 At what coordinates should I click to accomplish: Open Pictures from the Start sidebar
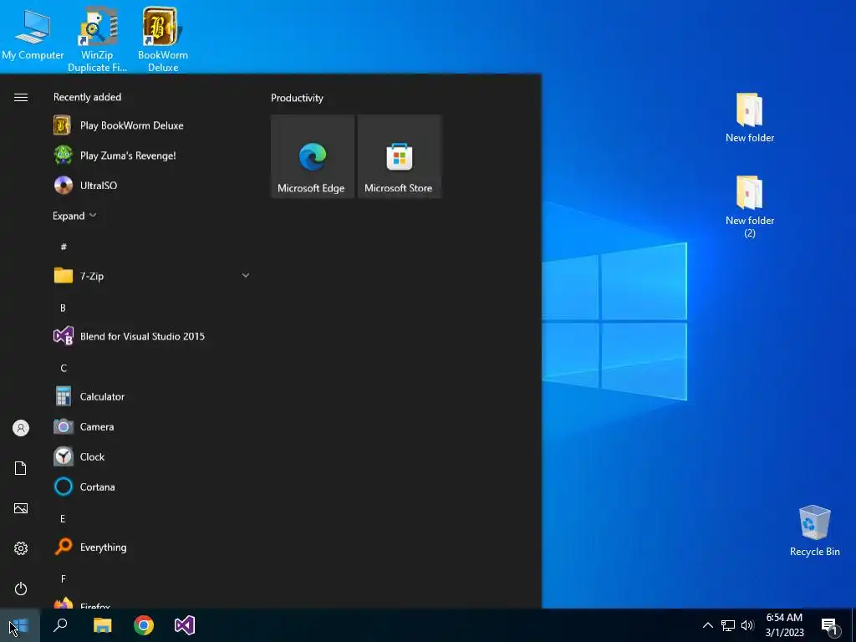coord(21,508)
